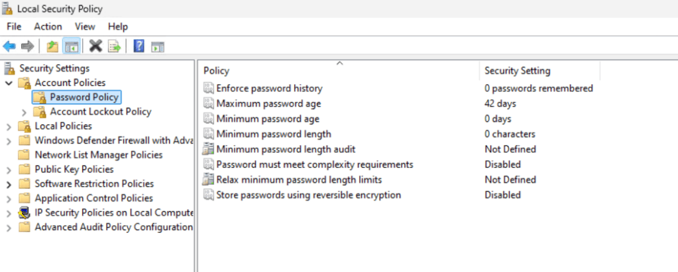This screenshot has width=678, height=272.
Task: Toggle the Show/Hide Action Pane icon
Action: click(x=157, y=46)
